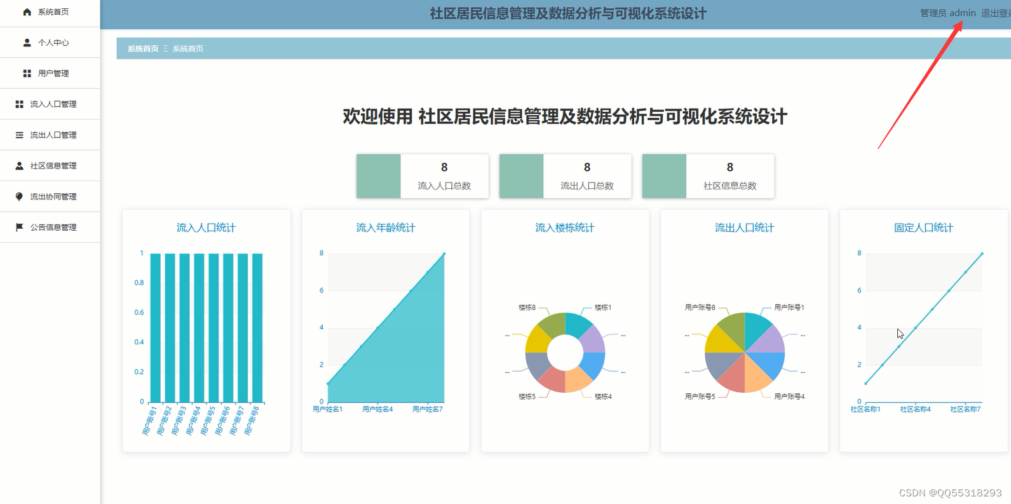The height and width of the screenshot is (504, 1011).
Task: Click the 用户账号8 slice in 流出人口统计 pie
Action: (733, 327)
